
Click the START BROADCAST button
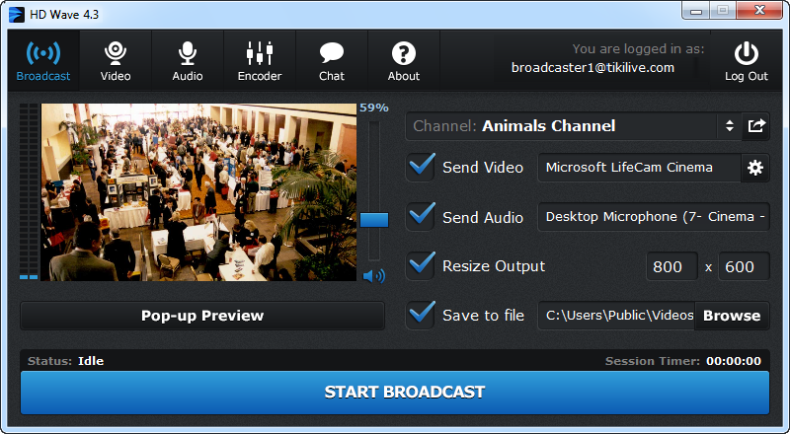point(395,393)
